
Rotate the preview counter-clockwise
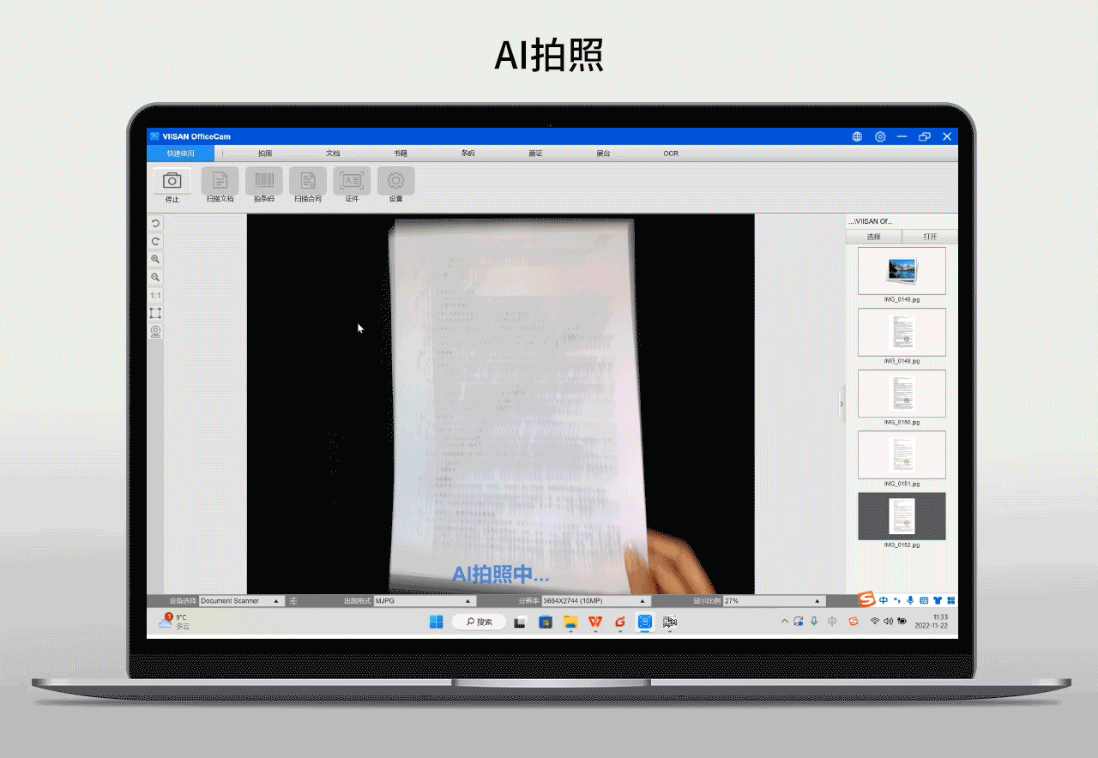point(155,223)
